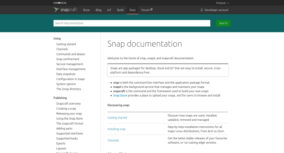Open Snapcraft overview in sidebar
The height and width of the screenshot is (153, 284).
click(69, 104)
